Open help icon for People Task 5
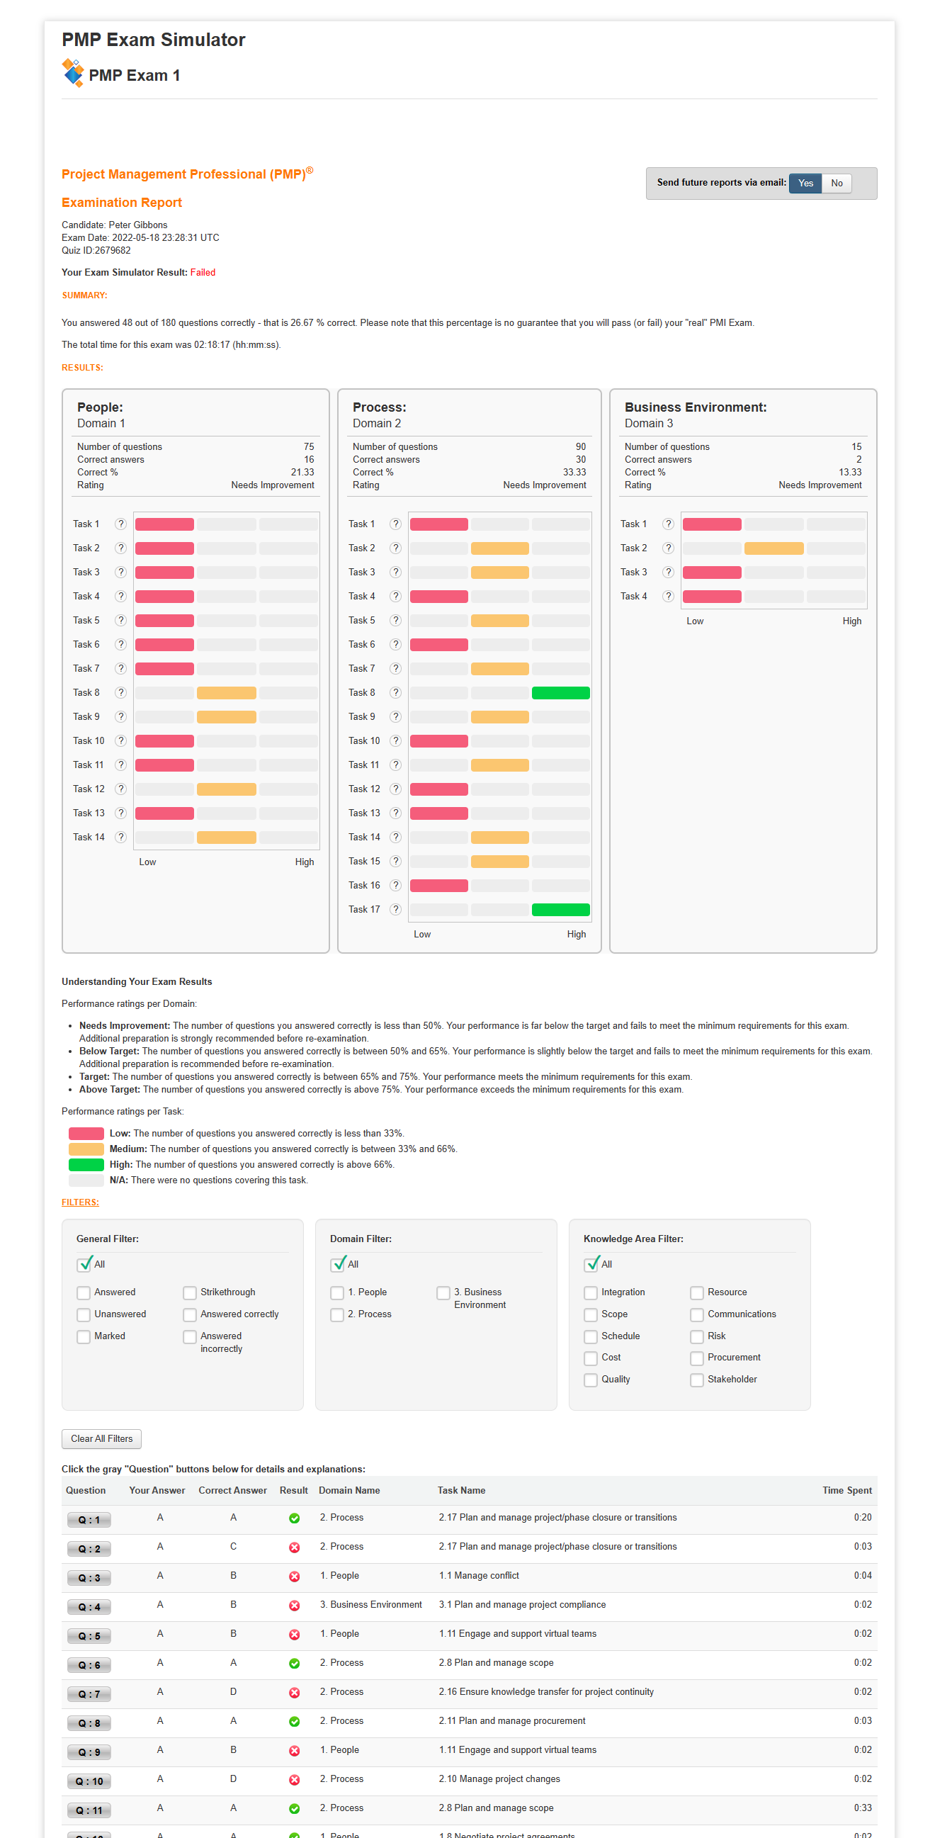 (121, 620)
